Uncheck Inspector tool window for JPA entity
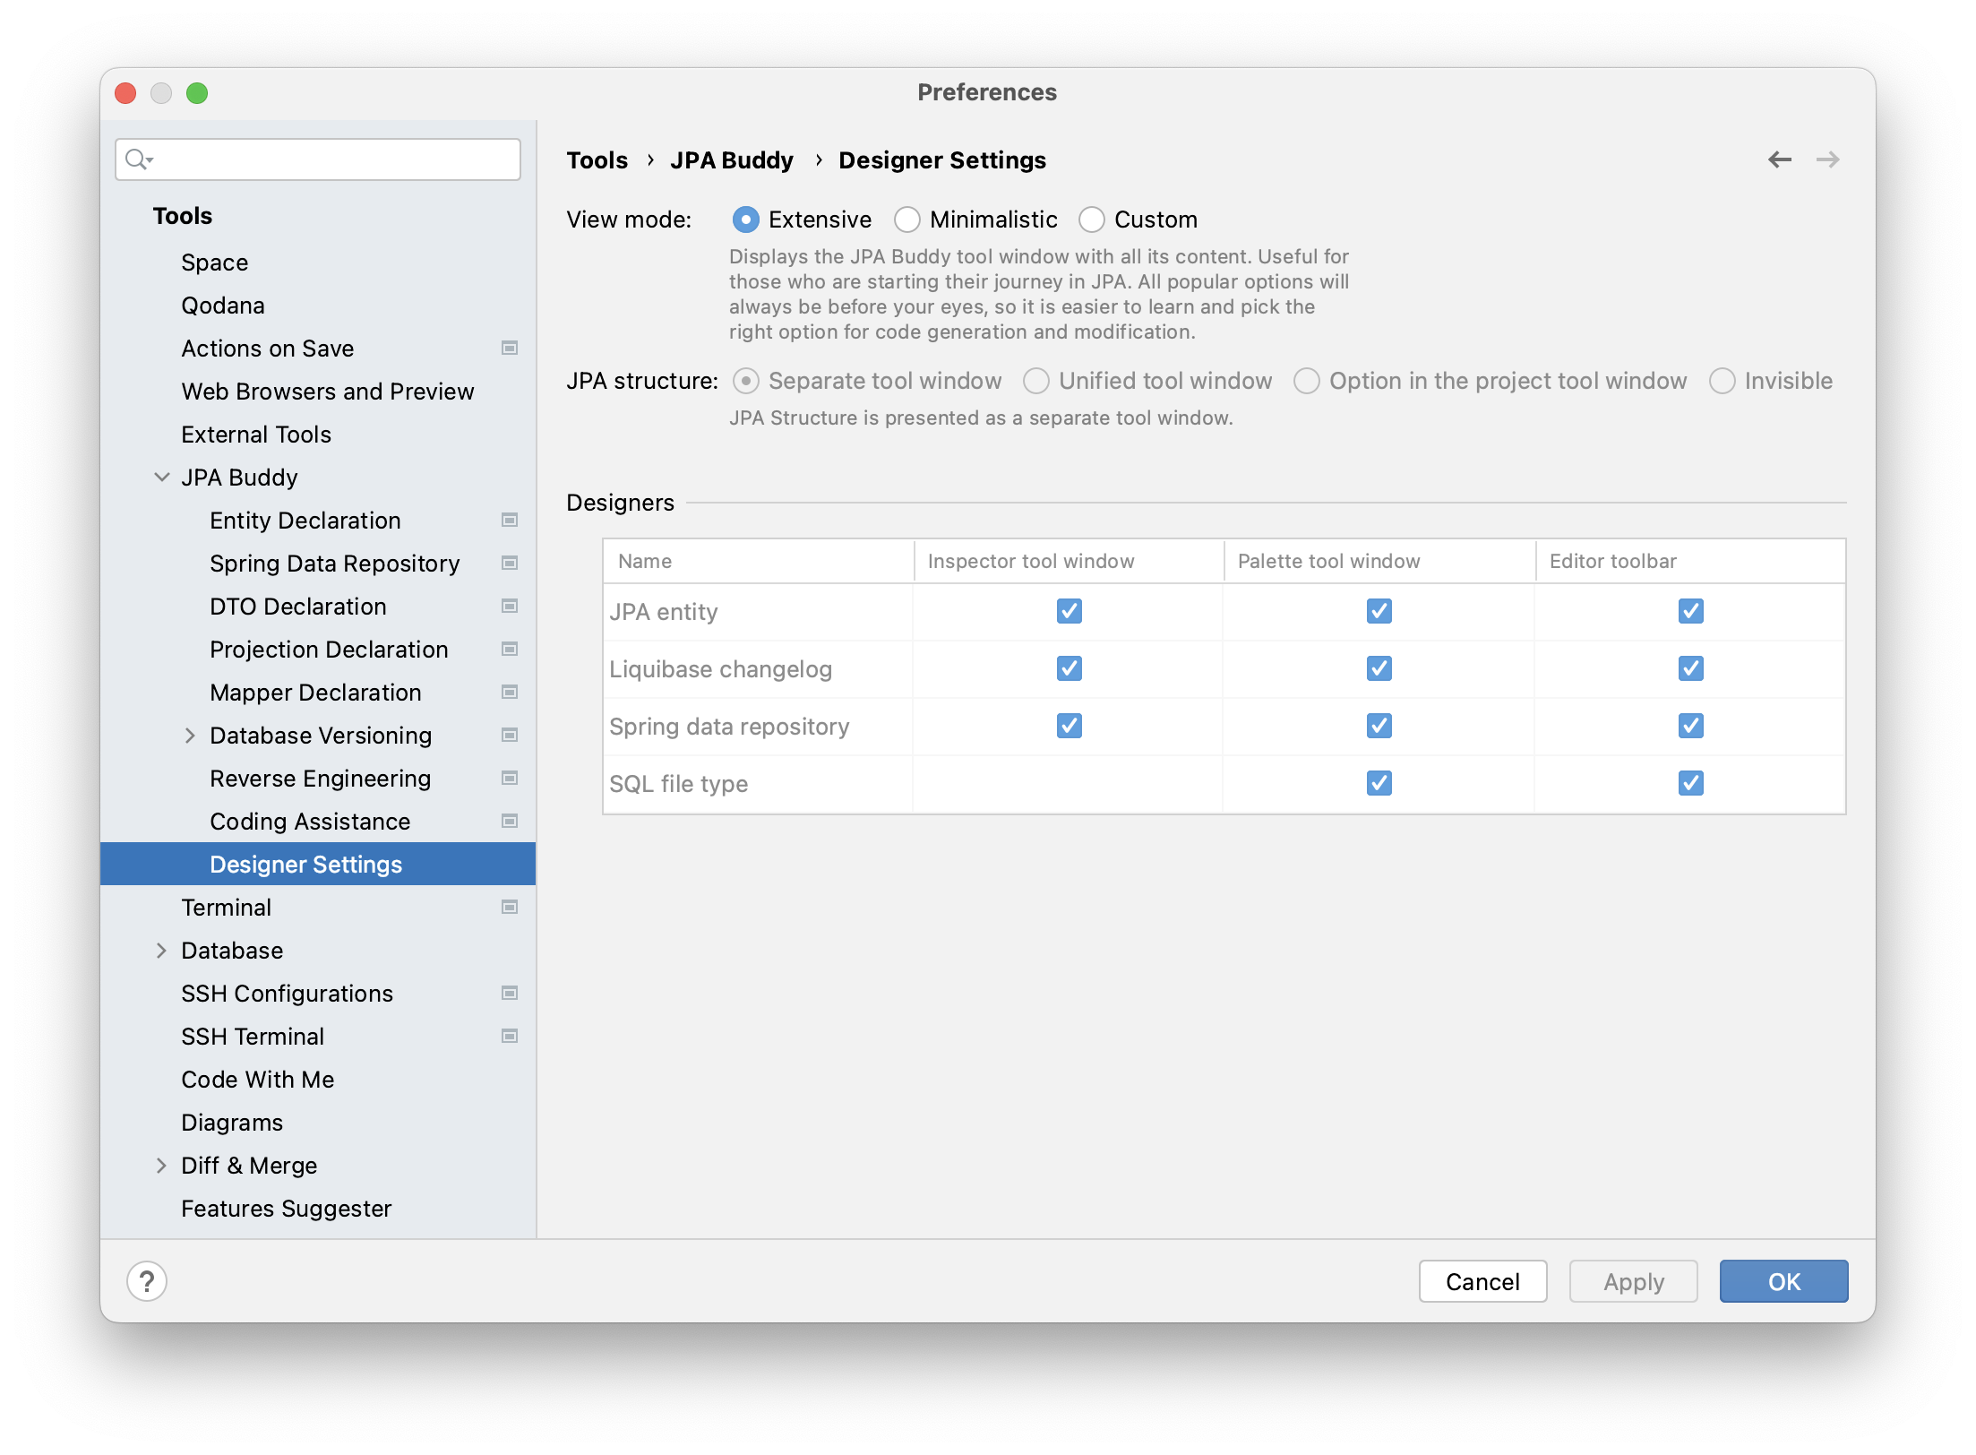The image size is (1976, 1455). pyautogui.click(x=1068, y=611)
